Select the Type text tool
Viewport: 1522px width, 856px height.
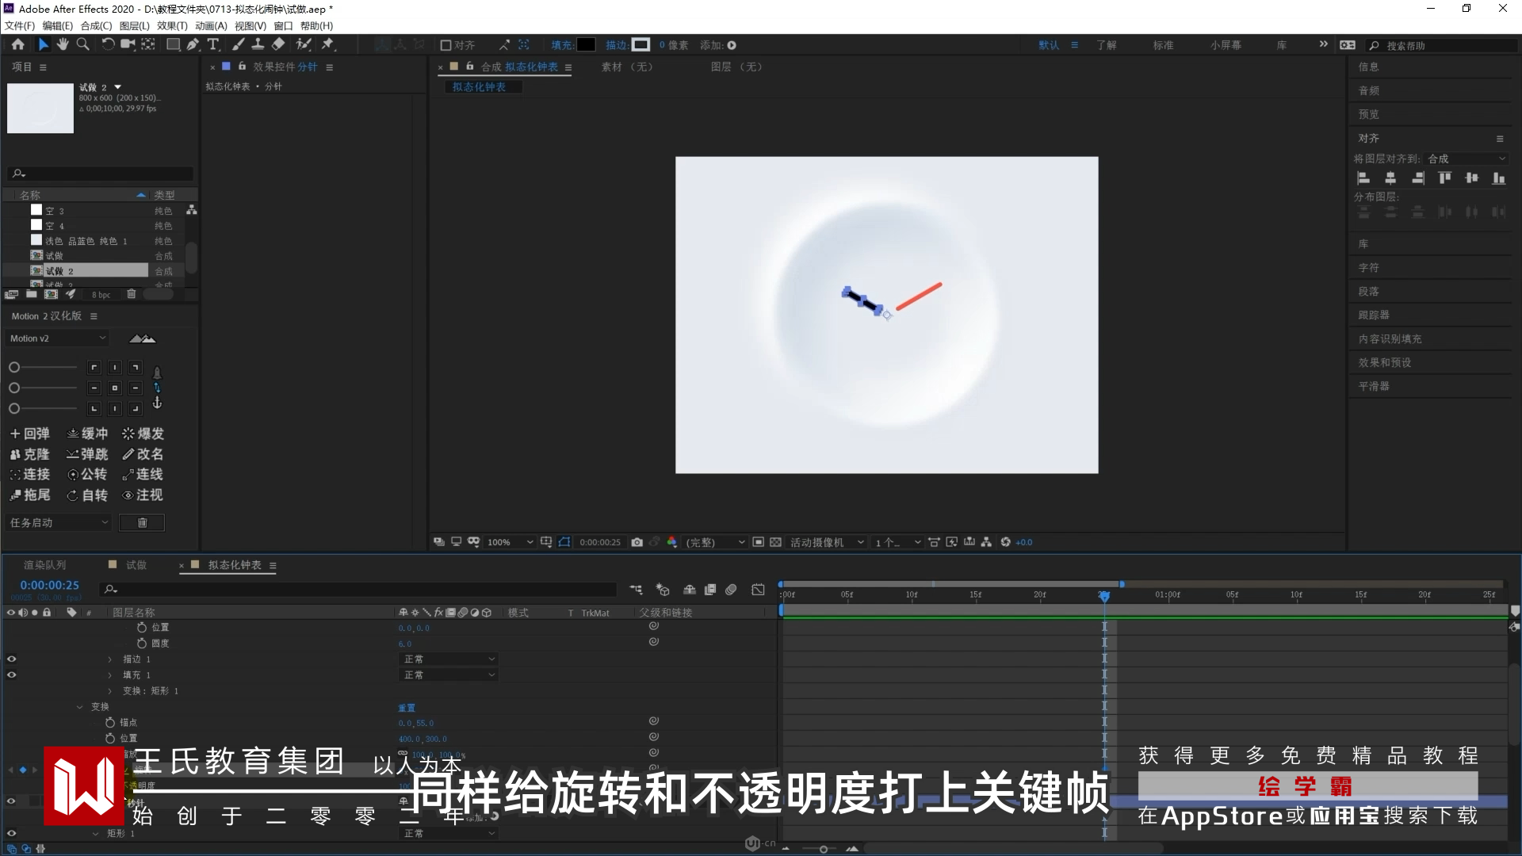(213, 45)
